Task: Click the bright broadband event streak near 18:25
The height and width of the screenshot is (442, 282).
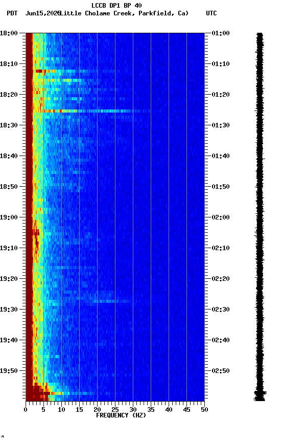Action: 91,111
